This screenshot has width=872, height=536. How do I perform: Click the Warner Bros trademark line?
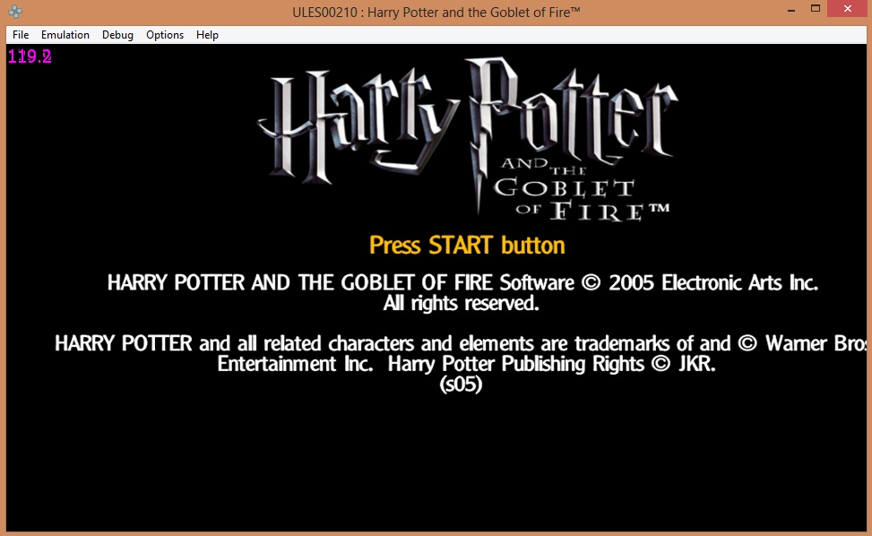(461, 343)
